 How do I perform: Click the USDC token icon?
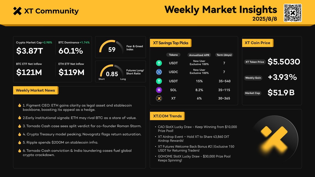[159, 72]
